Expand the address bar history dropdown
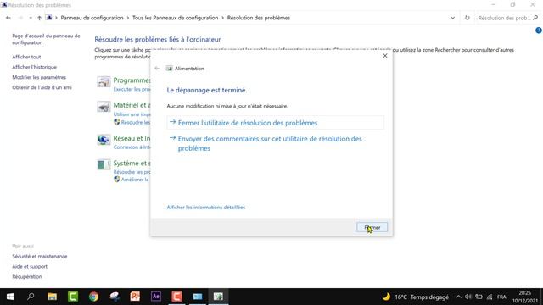Screen dimensions: 543x305 (452, 18)
